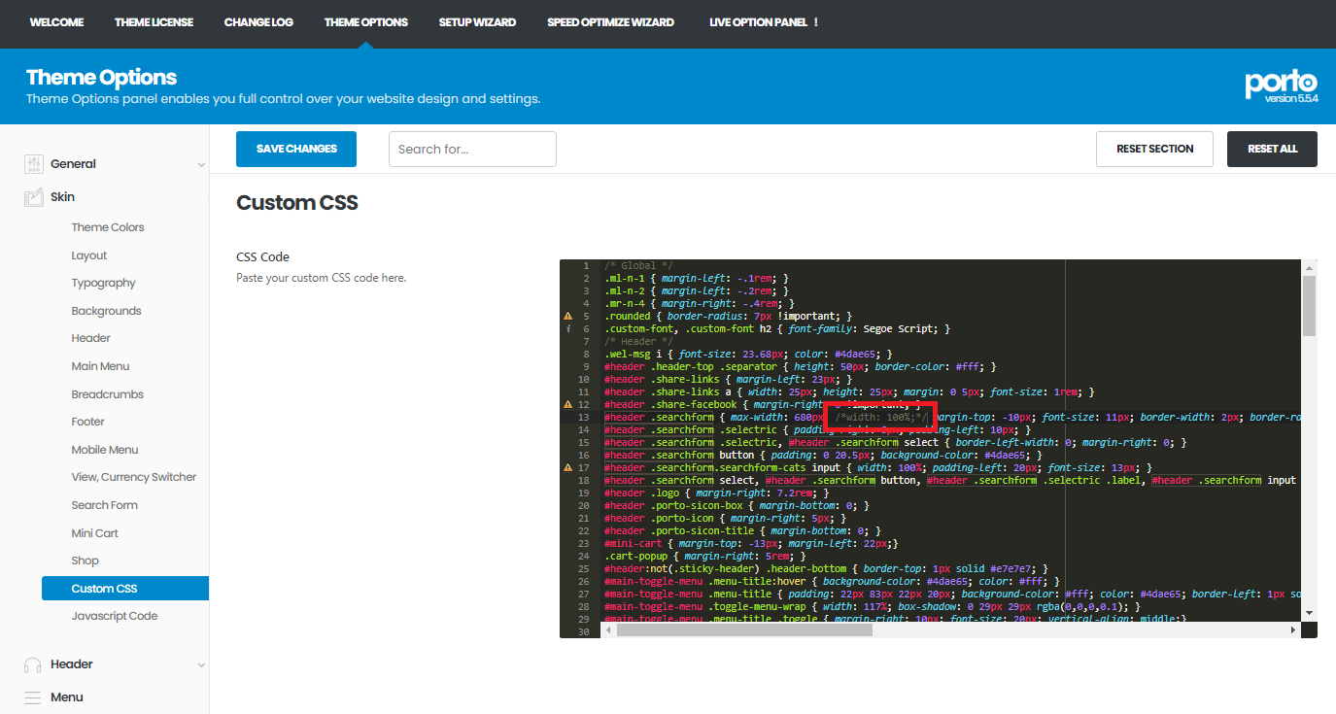The height and width of the screenshot is (714, 1336).
Task: Click warning marker on line 5
Action: 567,317
